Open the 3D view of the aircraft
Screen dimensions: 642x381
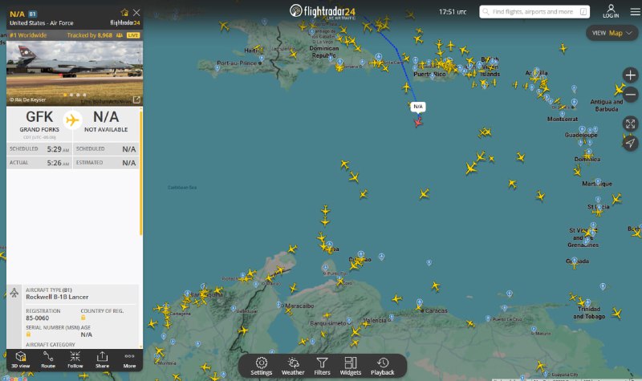click(x=21, y=359)
